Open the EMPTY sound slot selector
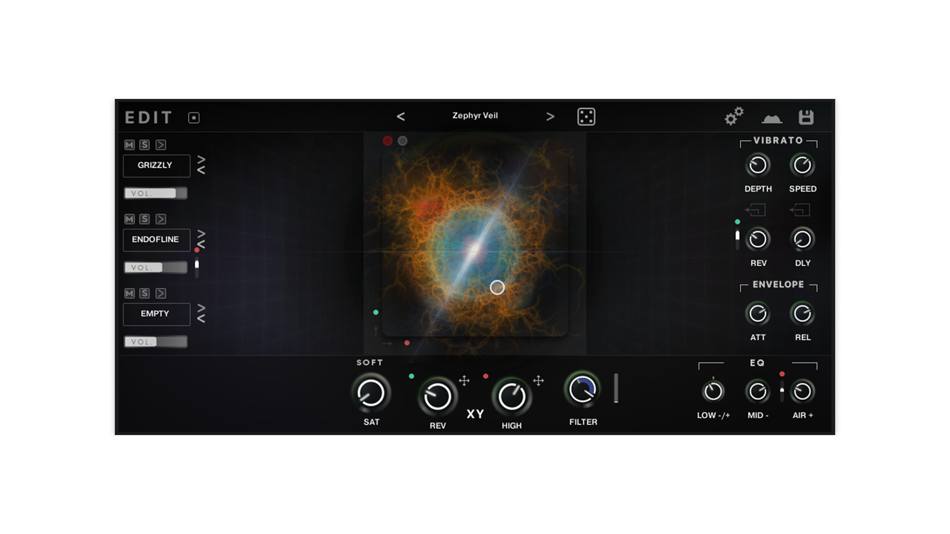 [156, 314]
